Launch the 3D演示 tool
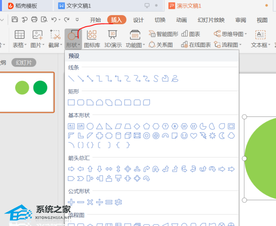276x226 pixels. pyautogui.click(x=113, y=39)
